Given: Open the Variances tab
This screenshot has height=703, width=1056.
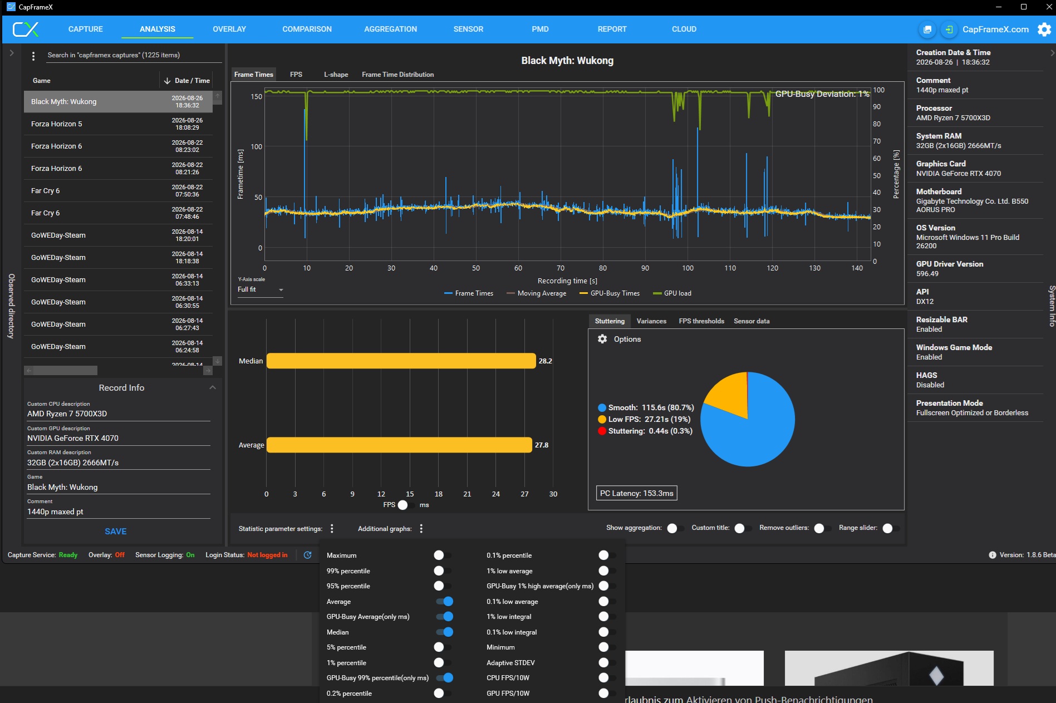Looking at the screenshot, I should [x=651, y=321].
